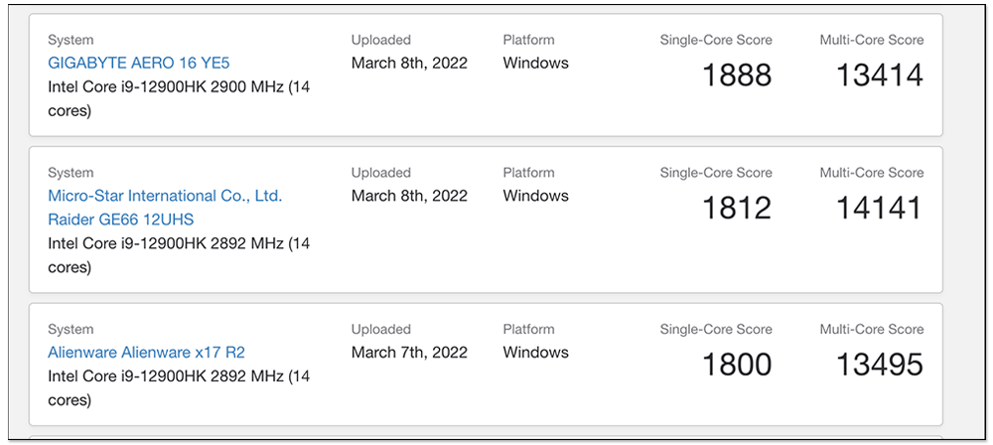Click the Alienware upload date March 7th, 2022

tap(410, 353)
